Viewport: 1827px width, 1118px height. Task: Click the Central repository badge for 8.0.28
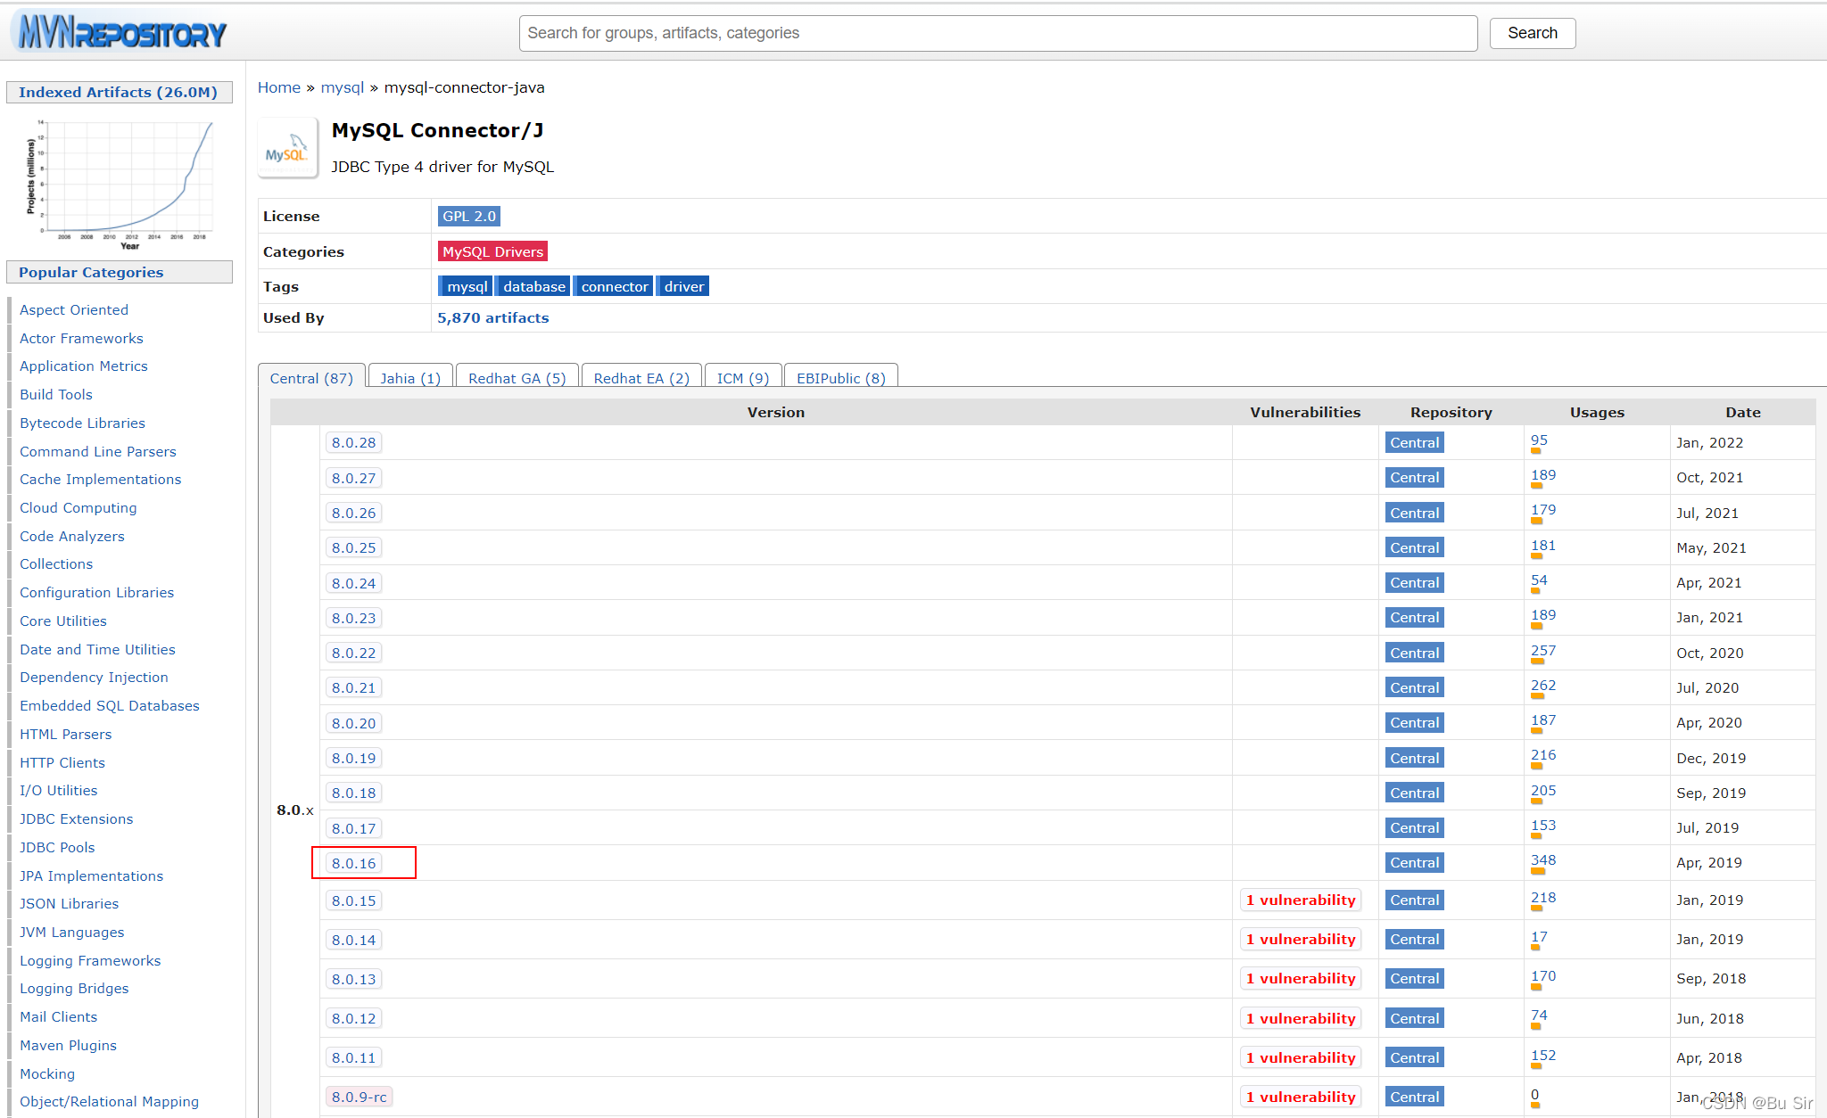[1415, 442]
